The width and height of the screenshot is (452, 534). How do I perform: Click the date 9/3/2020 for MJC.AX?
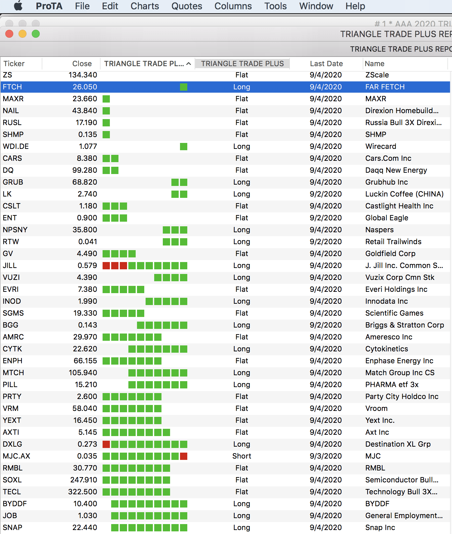[x=326, y=456]
